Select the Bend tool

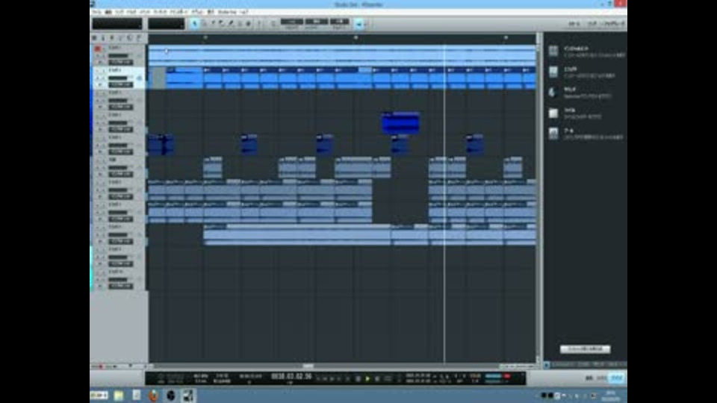[248, 23]
